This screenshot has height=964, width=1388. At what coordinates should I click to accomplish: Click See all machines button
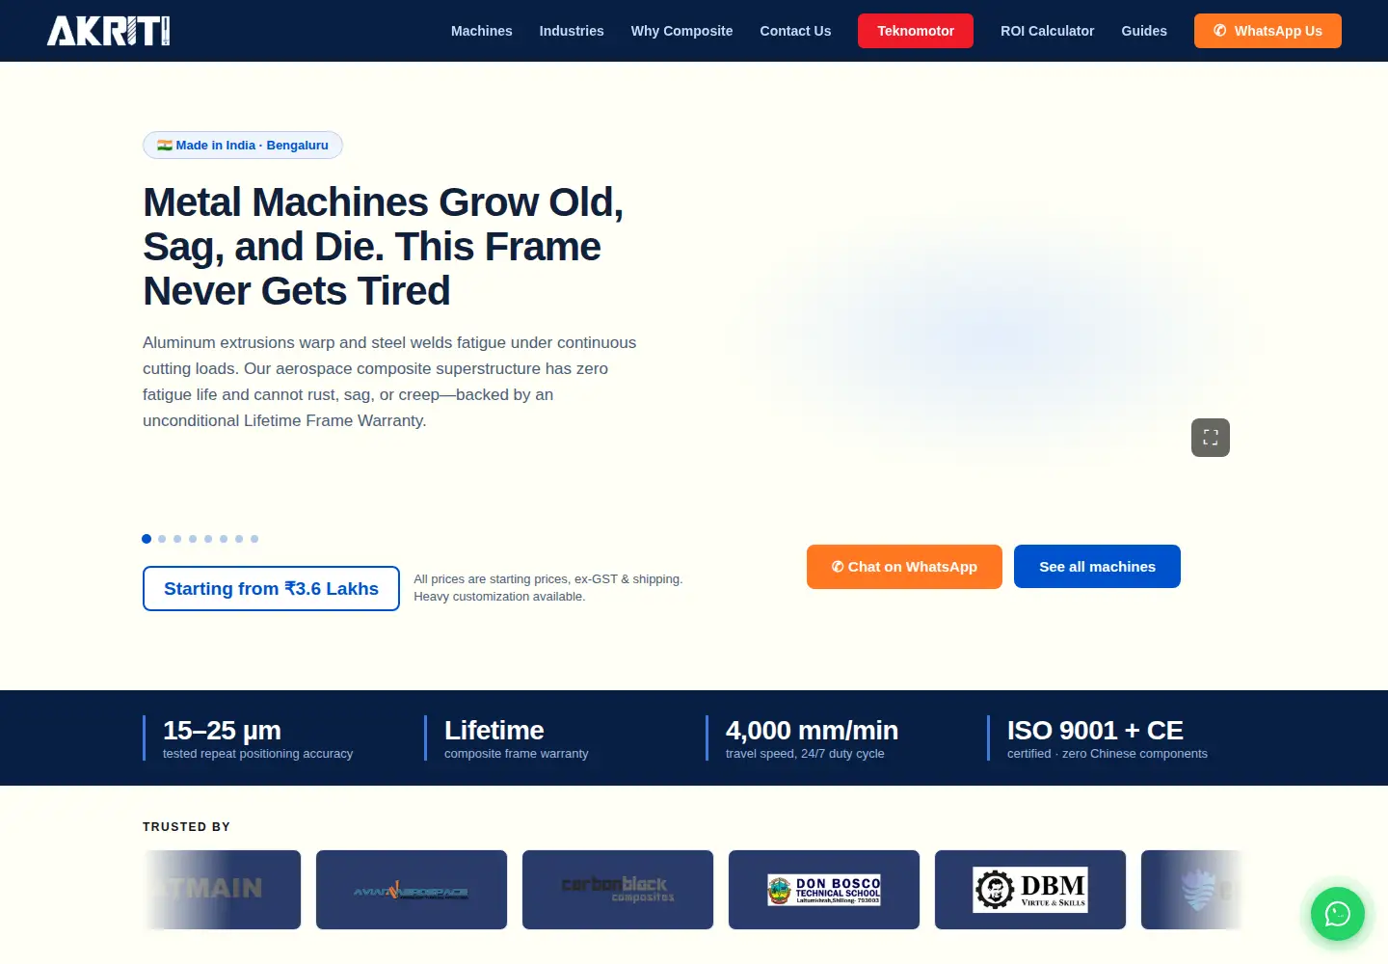(1097, 567)
